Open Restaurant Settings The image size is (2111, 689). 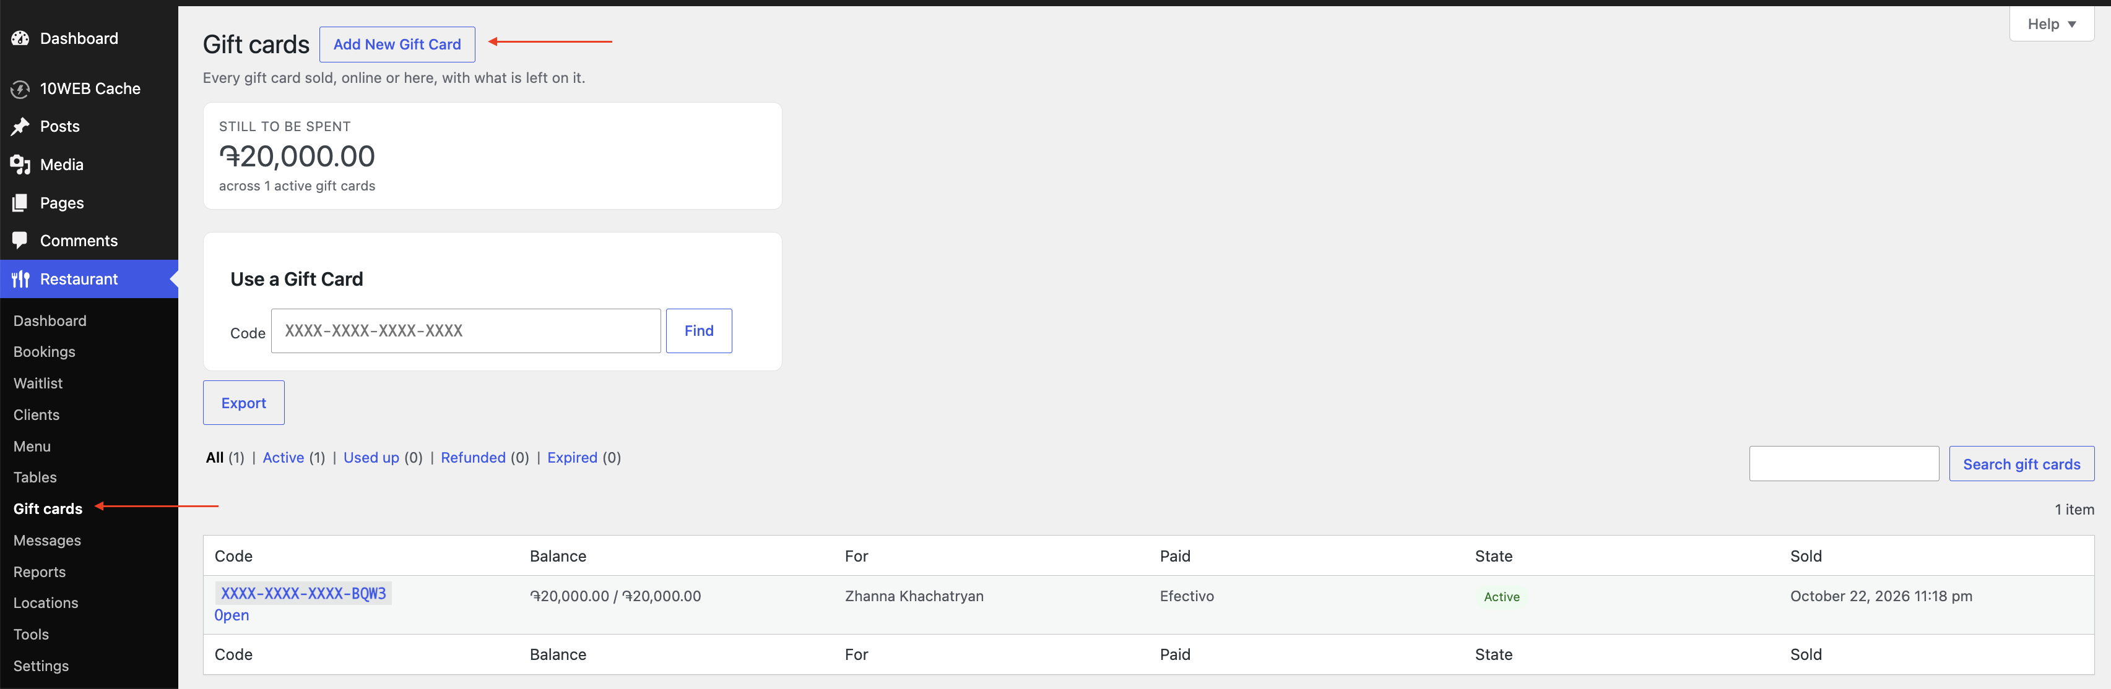coord(41,666)
